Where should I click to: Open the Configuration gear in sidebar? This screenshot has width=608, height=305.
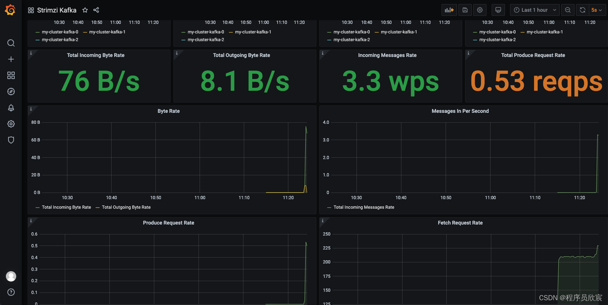(11, 124)
